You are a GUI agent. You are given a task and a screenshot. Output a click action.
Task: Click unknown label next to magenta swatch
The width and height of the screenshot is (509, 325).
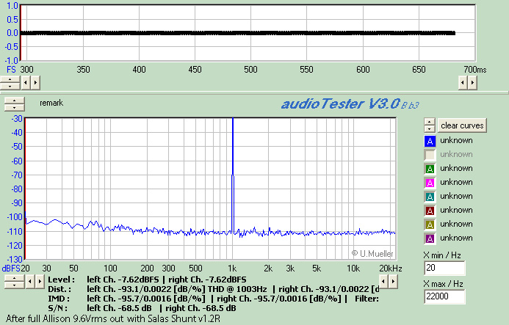456,182
